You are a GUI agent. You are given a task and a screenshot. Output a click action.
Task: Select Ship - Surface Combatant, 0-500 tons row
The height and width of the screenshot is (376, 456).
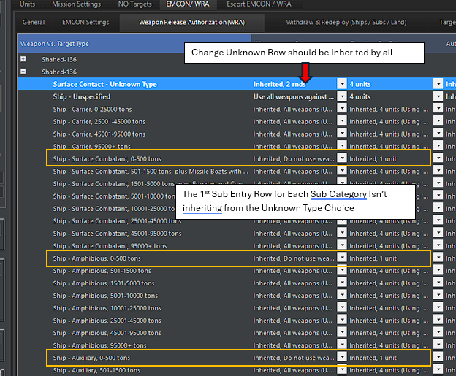click(x=237, y=158)
